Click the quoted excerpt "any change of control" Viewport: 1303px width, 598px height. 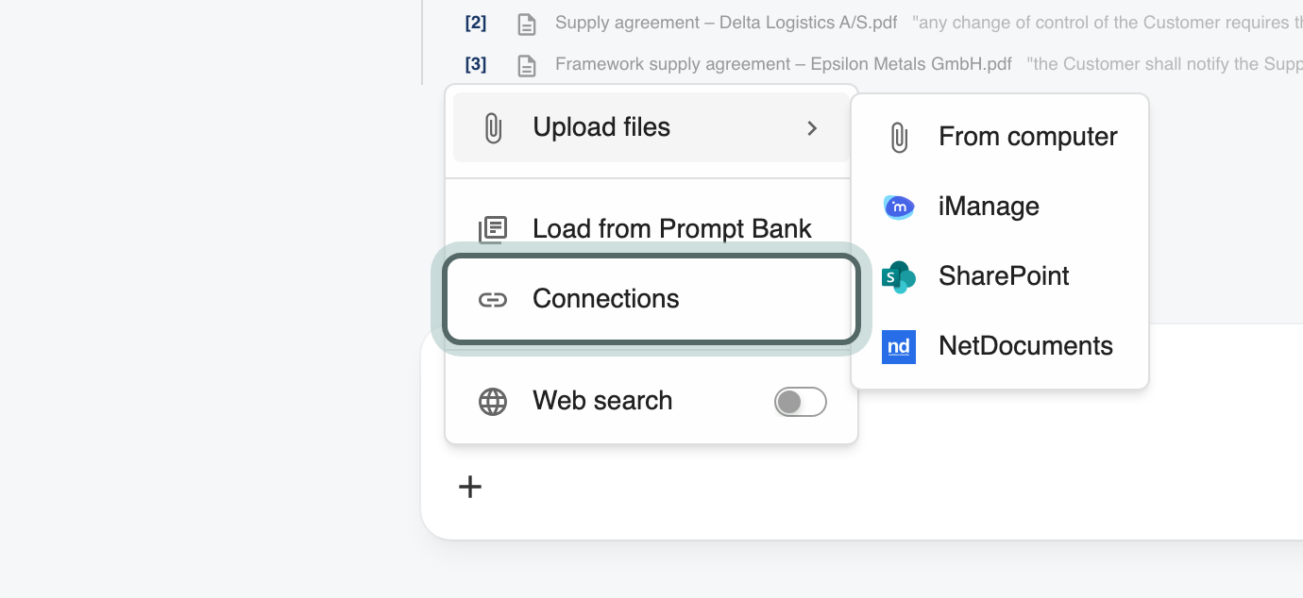point(1108,23)
